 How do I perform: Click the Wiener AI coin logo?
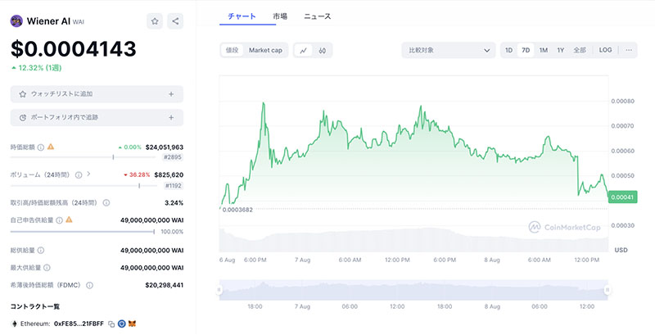(x=16, y=20)
